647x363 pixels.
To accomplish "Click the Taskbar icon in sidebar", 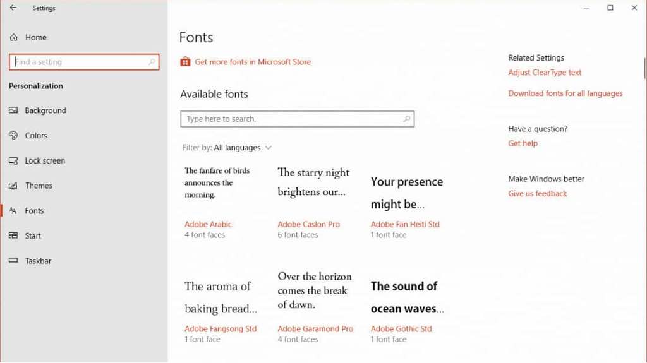I will 13,260.
